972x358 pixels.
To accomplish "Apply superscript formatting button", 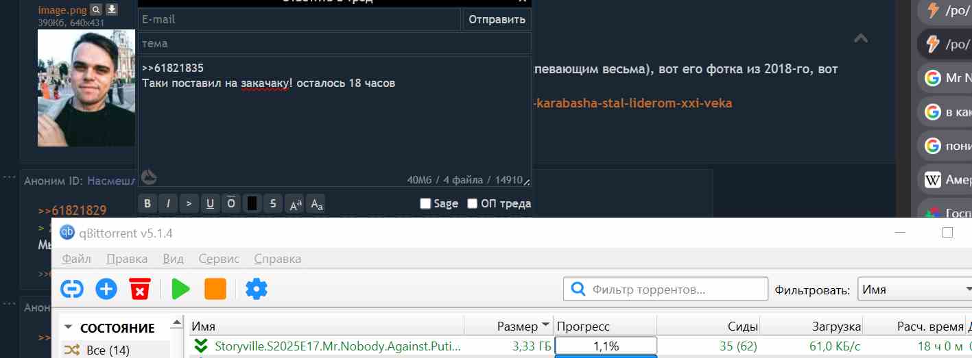I will [x=295, y=203].
